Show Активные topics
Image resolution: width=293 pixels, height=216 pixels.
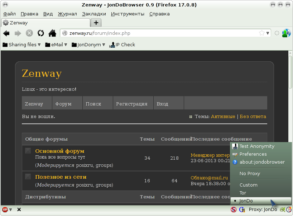pos(223,116)
